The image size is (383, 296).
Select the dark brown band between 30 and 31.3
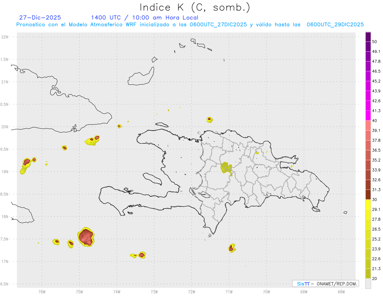368,194
